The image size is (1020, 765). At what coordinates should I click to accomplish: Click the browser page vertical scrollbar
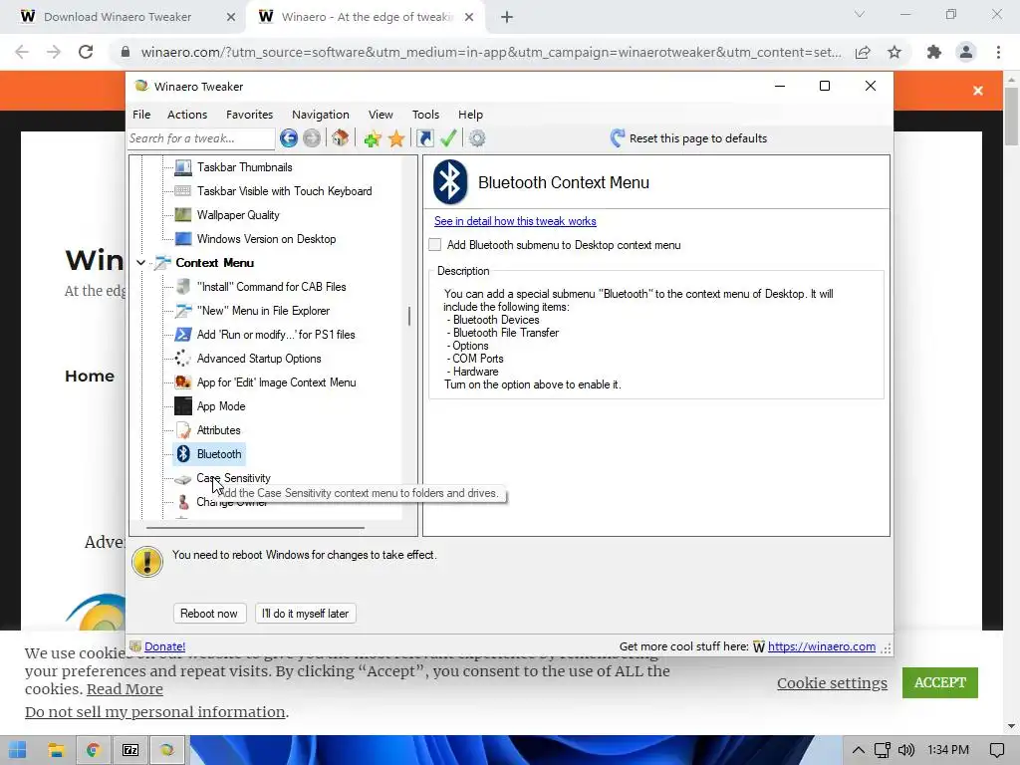[1011, 118]
